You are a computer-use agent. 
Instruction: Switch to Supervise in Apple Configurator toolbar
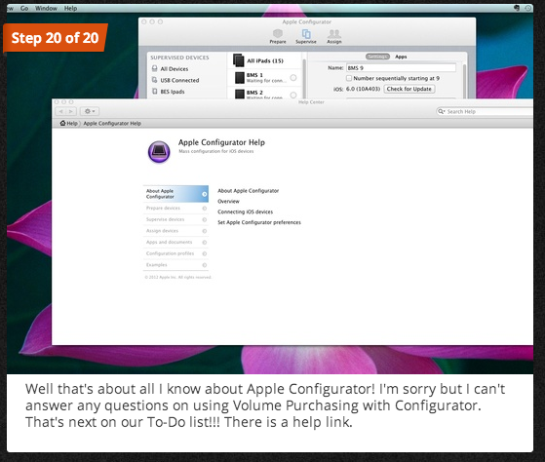tap(306, 36)
